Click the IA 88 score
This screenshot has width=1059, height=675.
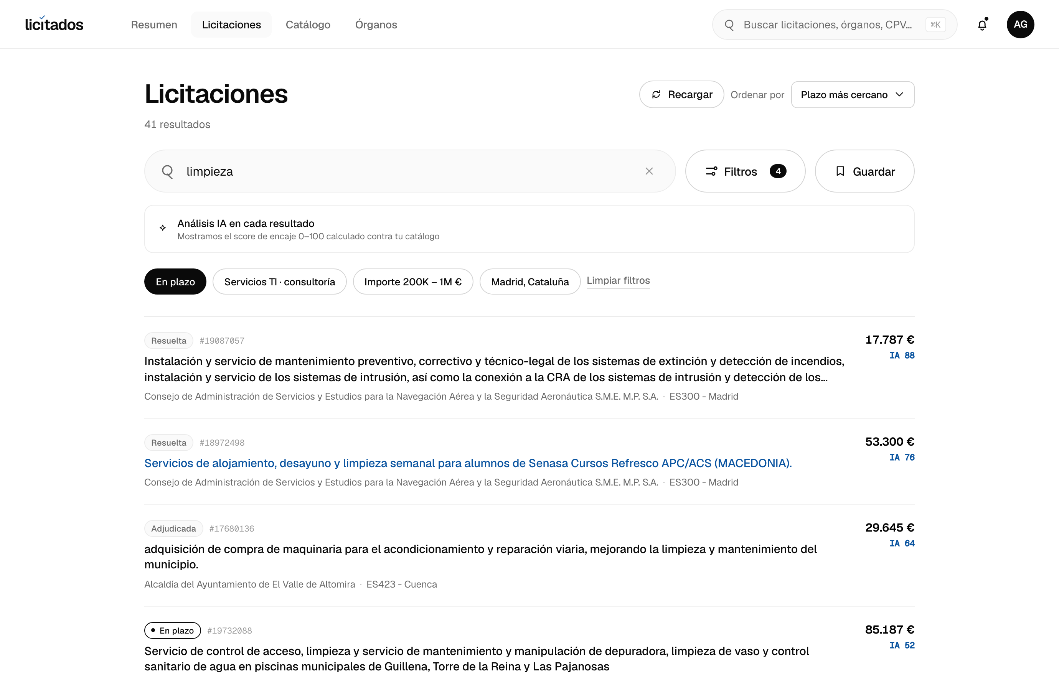[x=902, y=355]
